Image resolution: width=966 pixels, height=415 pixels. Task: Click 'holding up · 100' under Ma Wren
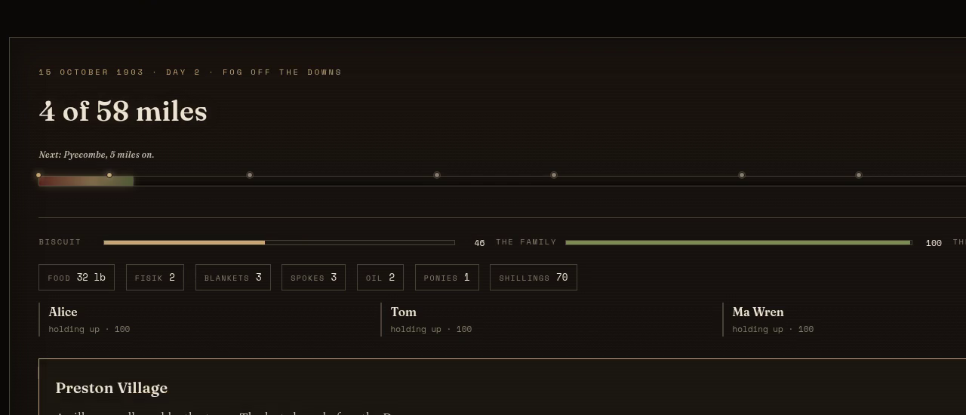[x=773, y=329]
